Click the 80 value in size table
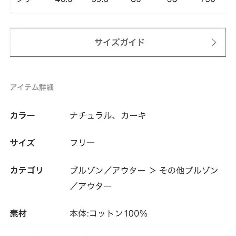Viewport: 236px width, 236px height. (136, 1)
